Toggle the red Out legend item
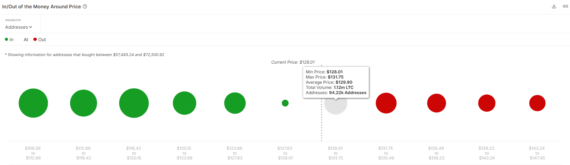The height and width of the screenshot is (165, 570). (40, 39)
